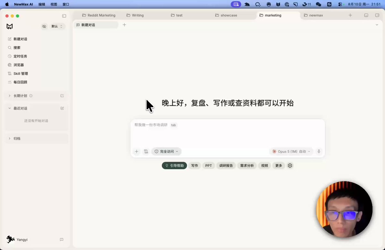Click the plus attachment button in the input box
The height and width of the screenshot is (250, 385).
(137, 151)
